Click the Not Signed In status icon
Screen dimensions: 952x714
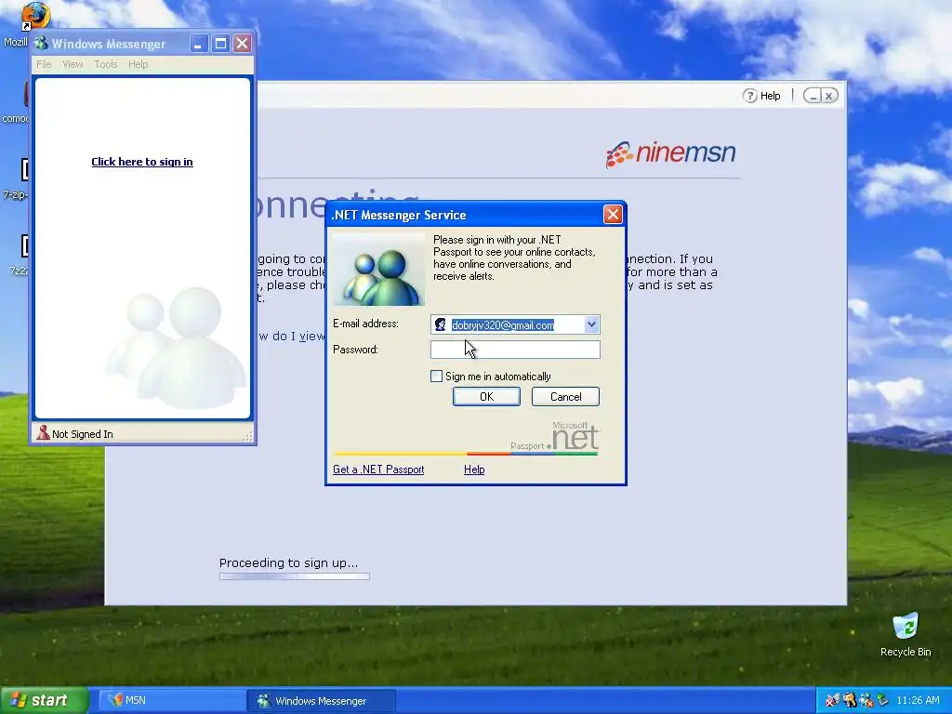pos(43,433)
